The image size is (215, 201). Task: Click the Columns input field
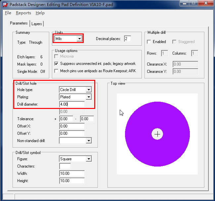tap(194, 53)
